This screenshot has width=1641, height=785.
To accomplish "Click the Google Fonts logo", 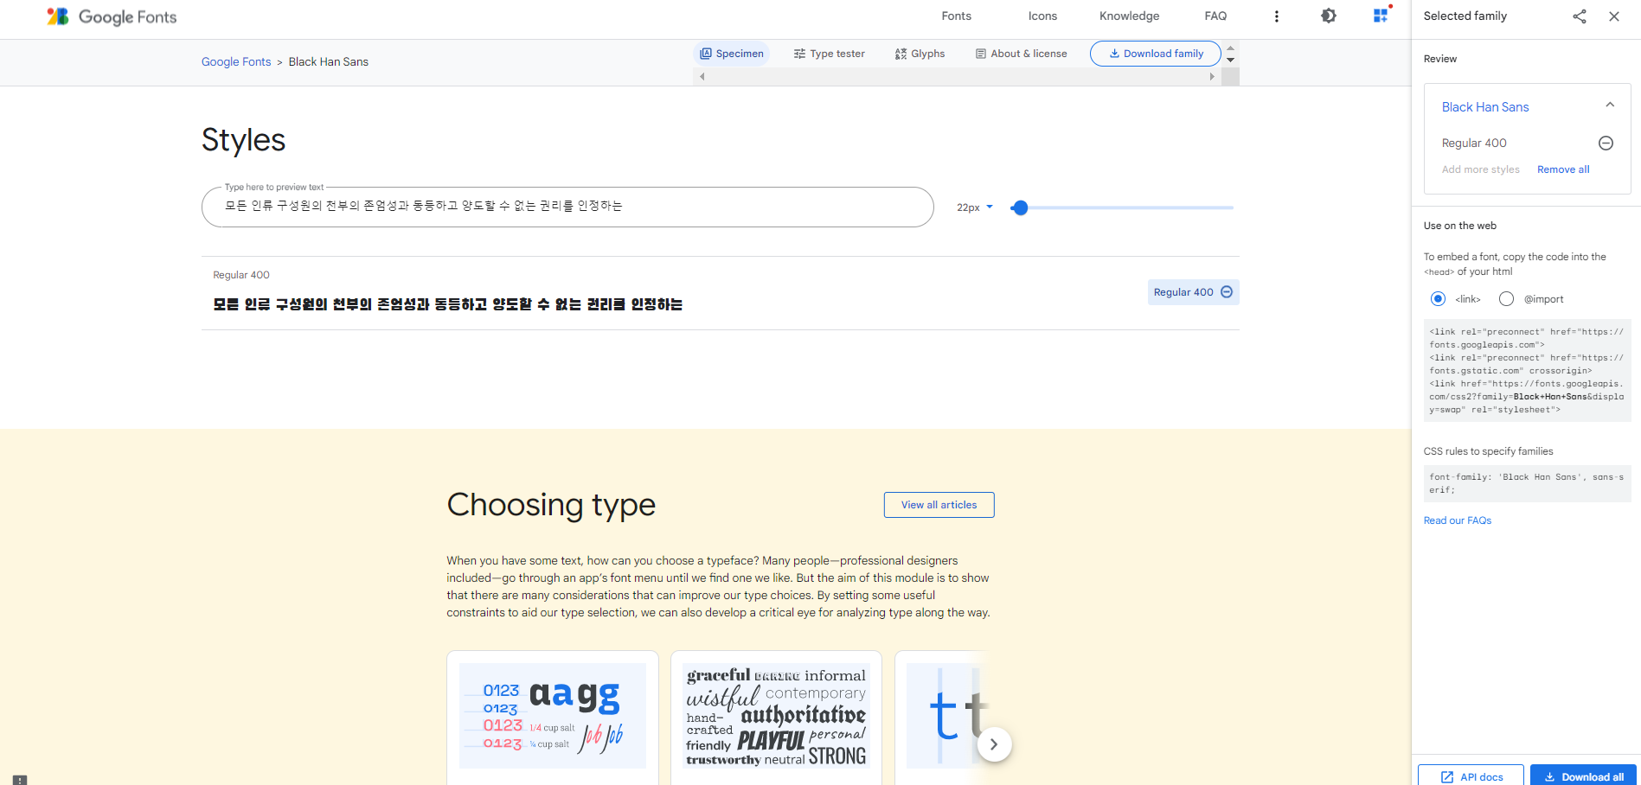I will [x=112, y=16].
